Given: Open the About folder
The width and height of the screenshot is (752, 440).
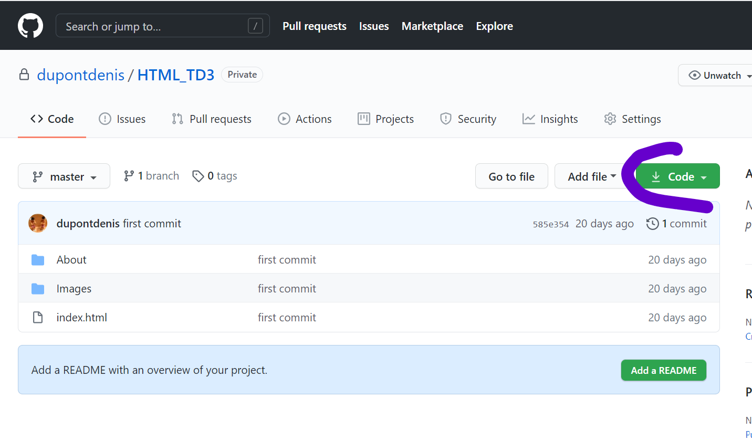Looking at the screenshot, I should pos(71,260).
